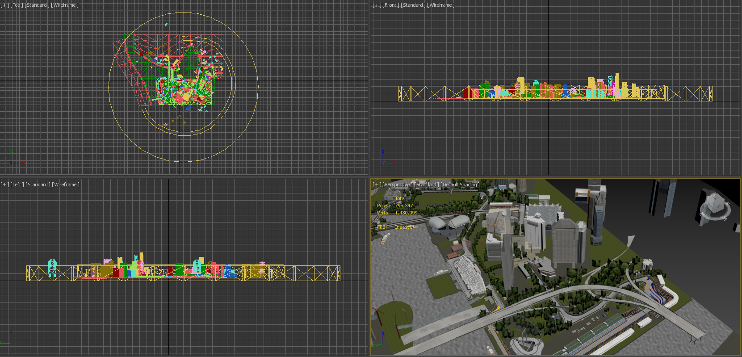Open the [+] menu in Perspective viewport
This screenshot has height=357, width=742.
pyautogui.click(x=377, y=185)
